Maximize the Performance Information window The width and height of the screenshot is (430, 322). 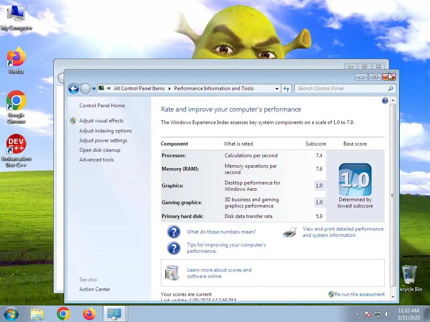(x=375, y=77)
